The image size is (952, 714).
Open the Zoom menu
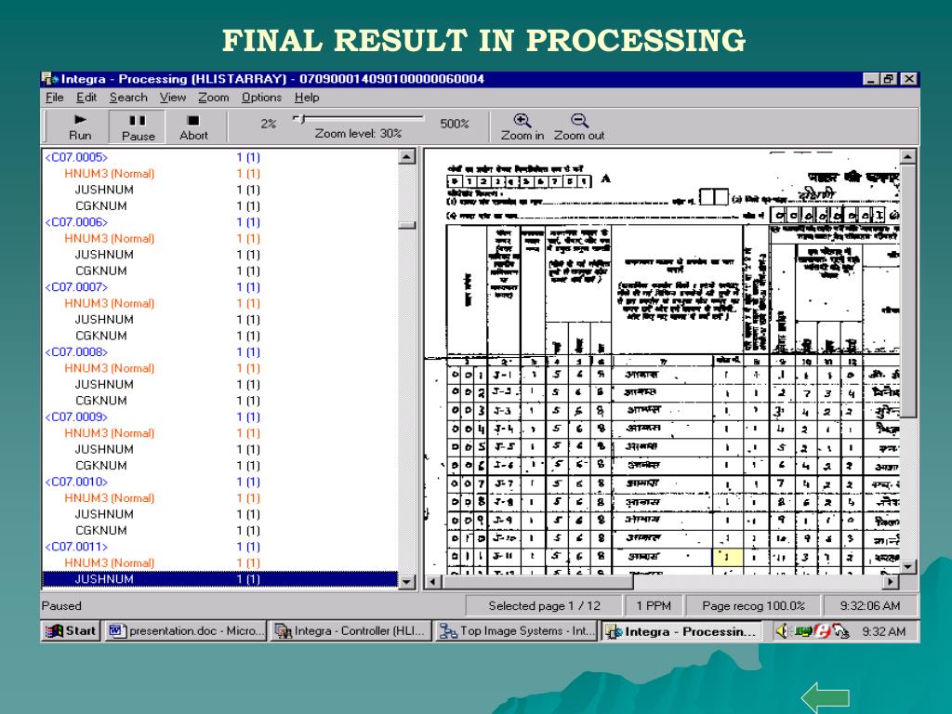(x=213, y=97)
